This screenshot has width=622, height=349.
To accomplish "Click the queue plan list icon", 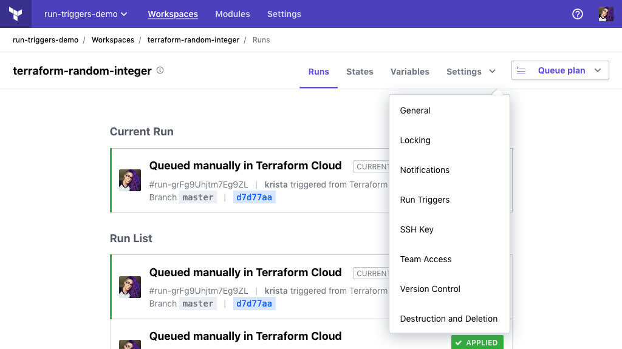I will [x=521, y=70].
